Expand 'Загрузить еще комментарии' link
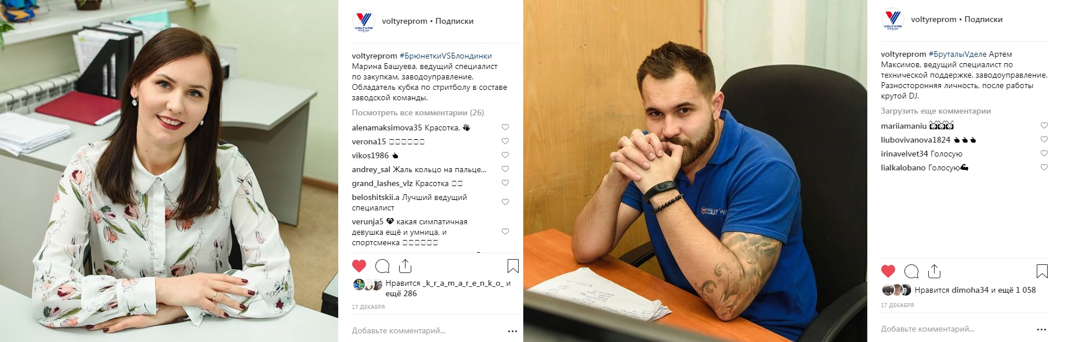This screenshot has height=342, width=1075. tap(936, 111)
